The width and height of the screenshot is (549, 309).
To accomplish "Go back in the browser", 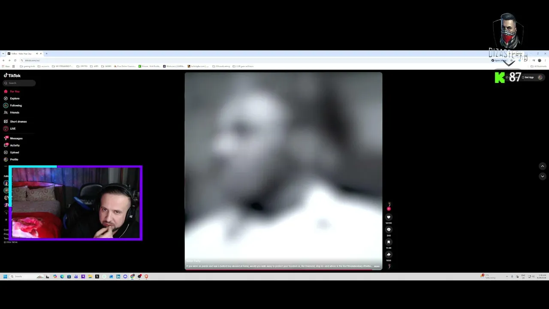I will [3, 61].
